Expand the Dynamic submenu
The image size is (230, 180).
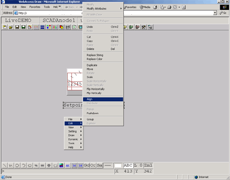[74, 139]
